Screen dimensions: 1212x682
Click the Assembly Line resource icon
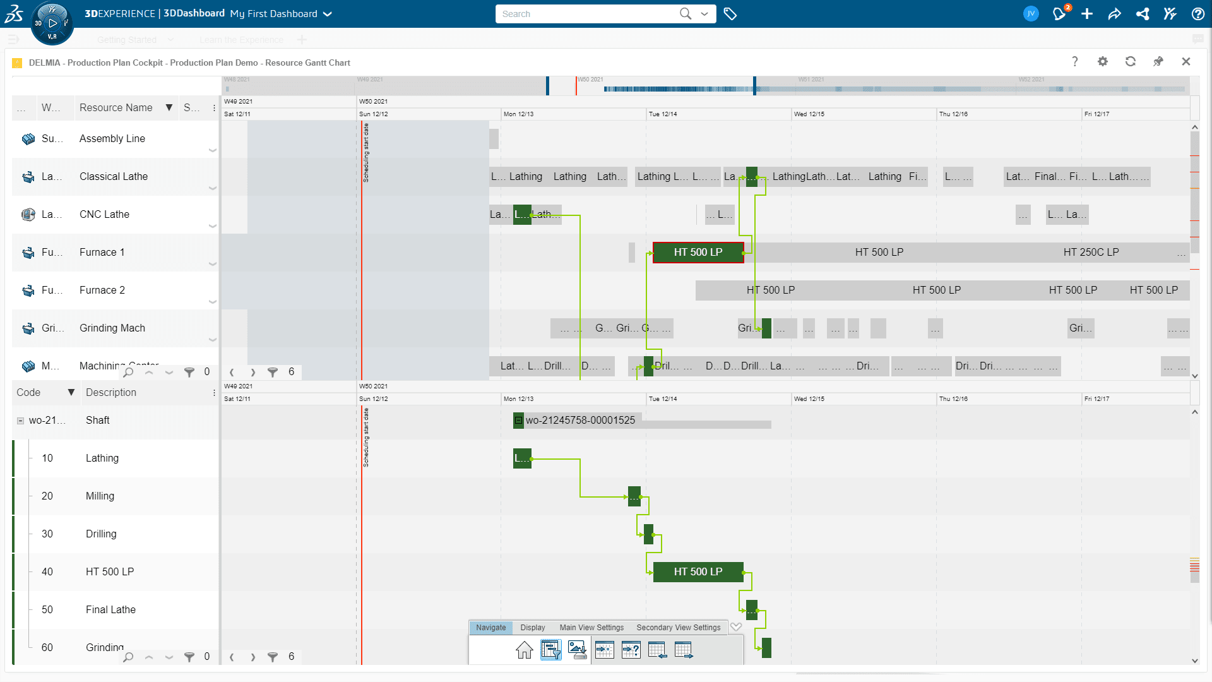click(28, 138)
